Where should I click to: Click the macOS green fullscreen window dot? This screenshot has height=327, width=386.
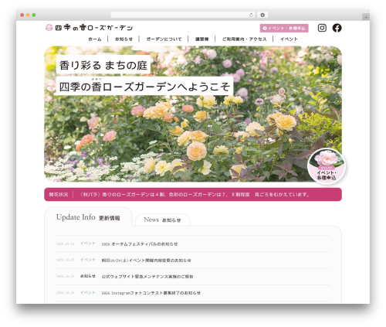click(34, 15)
